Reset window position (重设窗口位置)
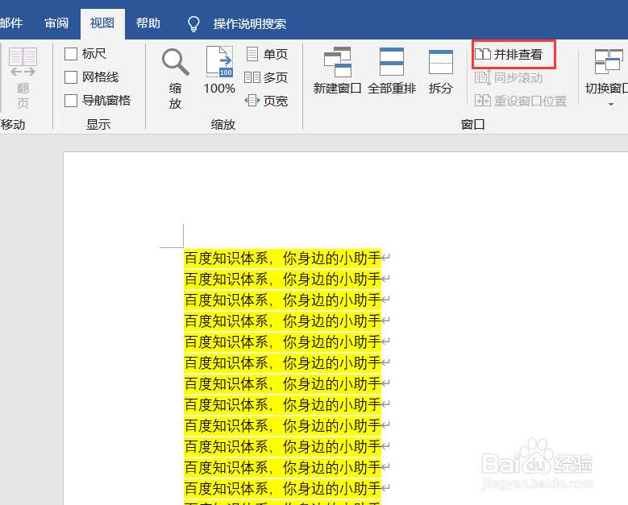This screenshot has height=505, width=628. [521, 101]
